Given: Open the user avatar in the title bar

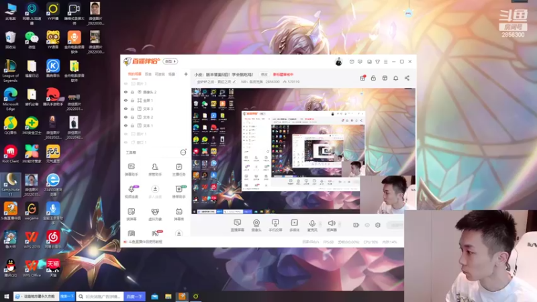Looking at the screenshot, I should point(338,62).
